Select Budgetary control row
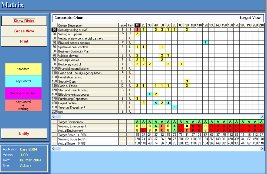This screenshot has width=267, height=174. click(88, 64)
